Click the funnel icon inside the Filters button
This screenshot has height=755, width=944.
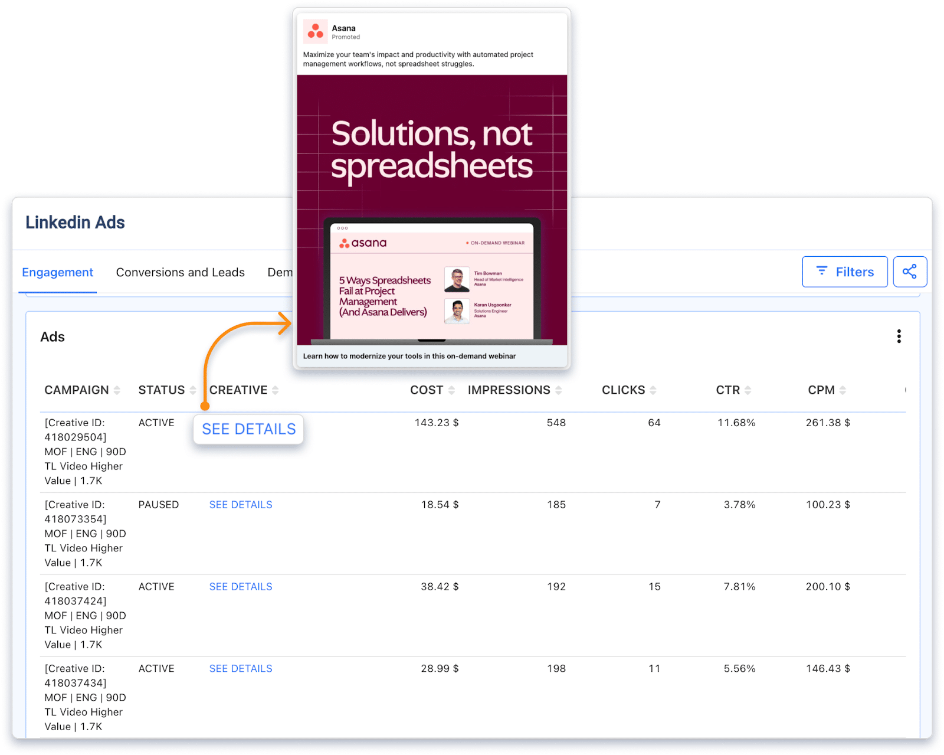tap(821, 272)
